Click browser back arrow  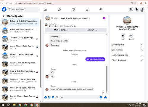pyautogui.click(x=3, y=3)
